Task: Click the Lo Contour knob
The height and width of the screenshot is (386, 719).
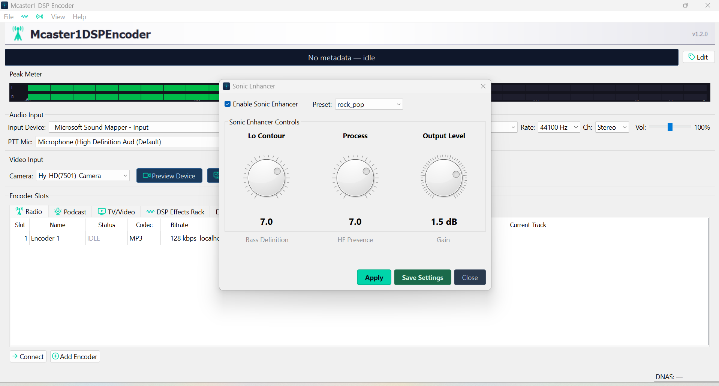Action: (266, 178)
